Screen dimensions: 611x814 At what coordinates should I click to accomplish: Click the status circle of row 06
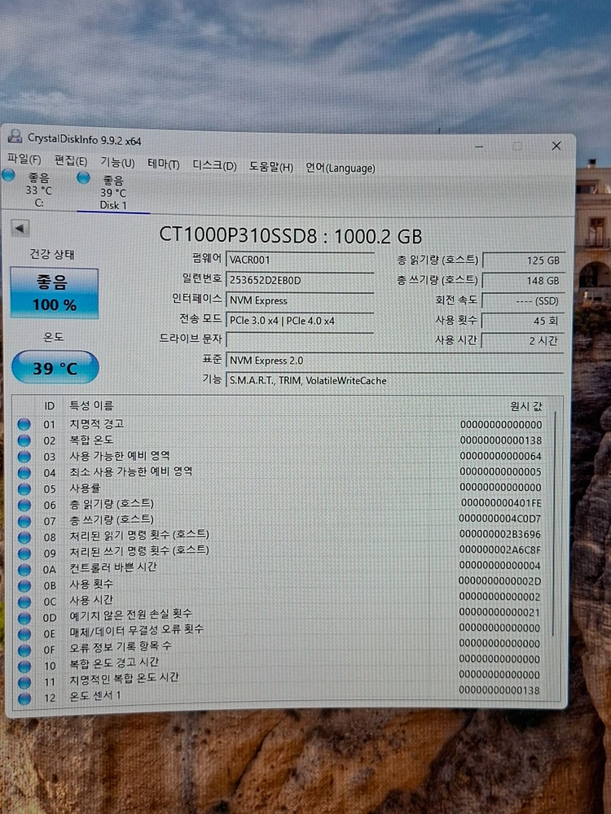click(x=24, y=505)
